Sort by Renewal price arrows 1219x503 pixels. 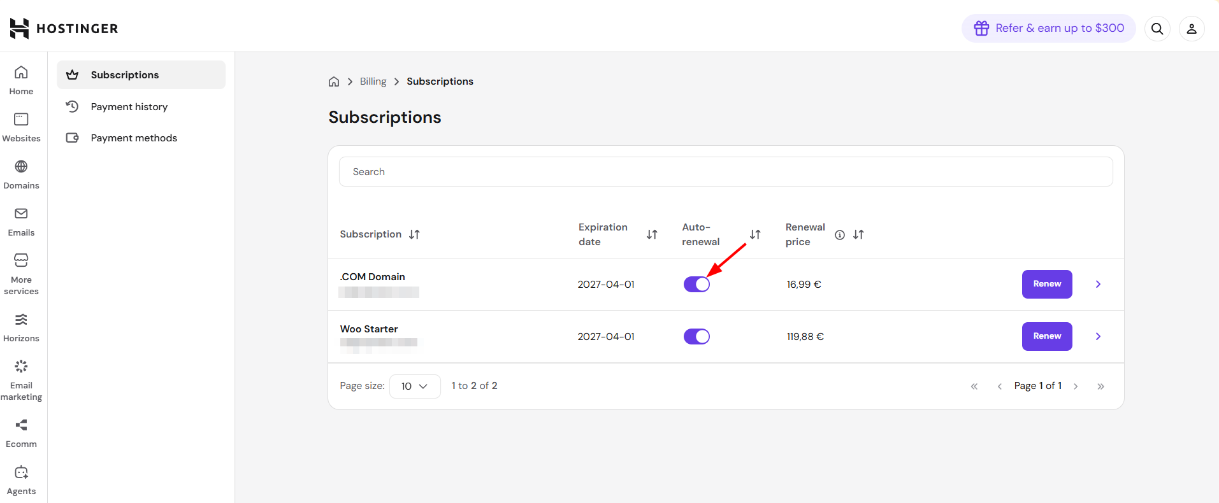coord(858,234)
